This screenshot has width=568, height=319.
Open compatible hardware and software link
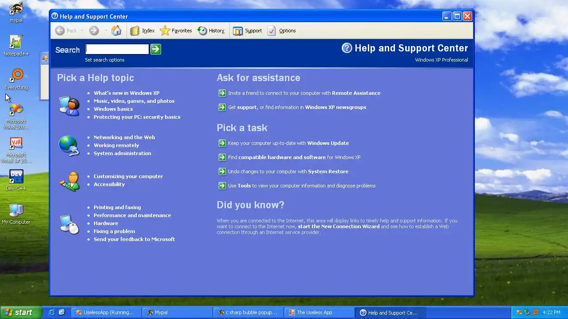point(282,157)
